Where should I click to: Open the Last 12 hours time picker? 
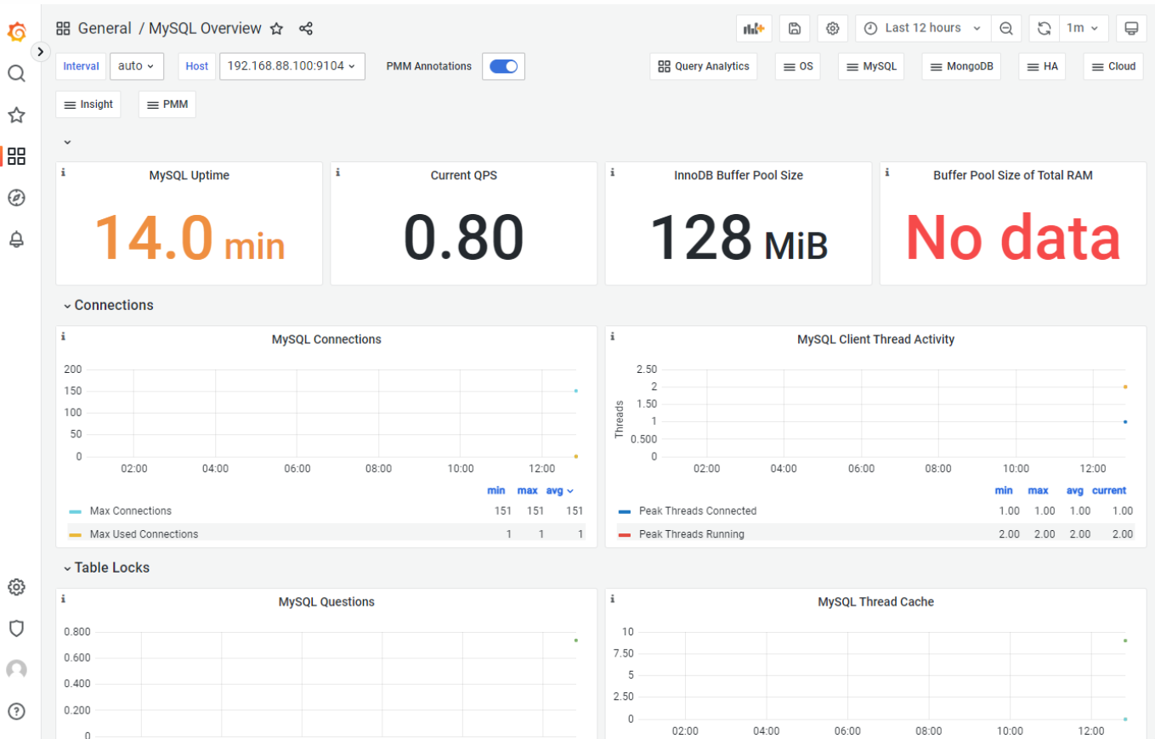click(x=923, y=28)
